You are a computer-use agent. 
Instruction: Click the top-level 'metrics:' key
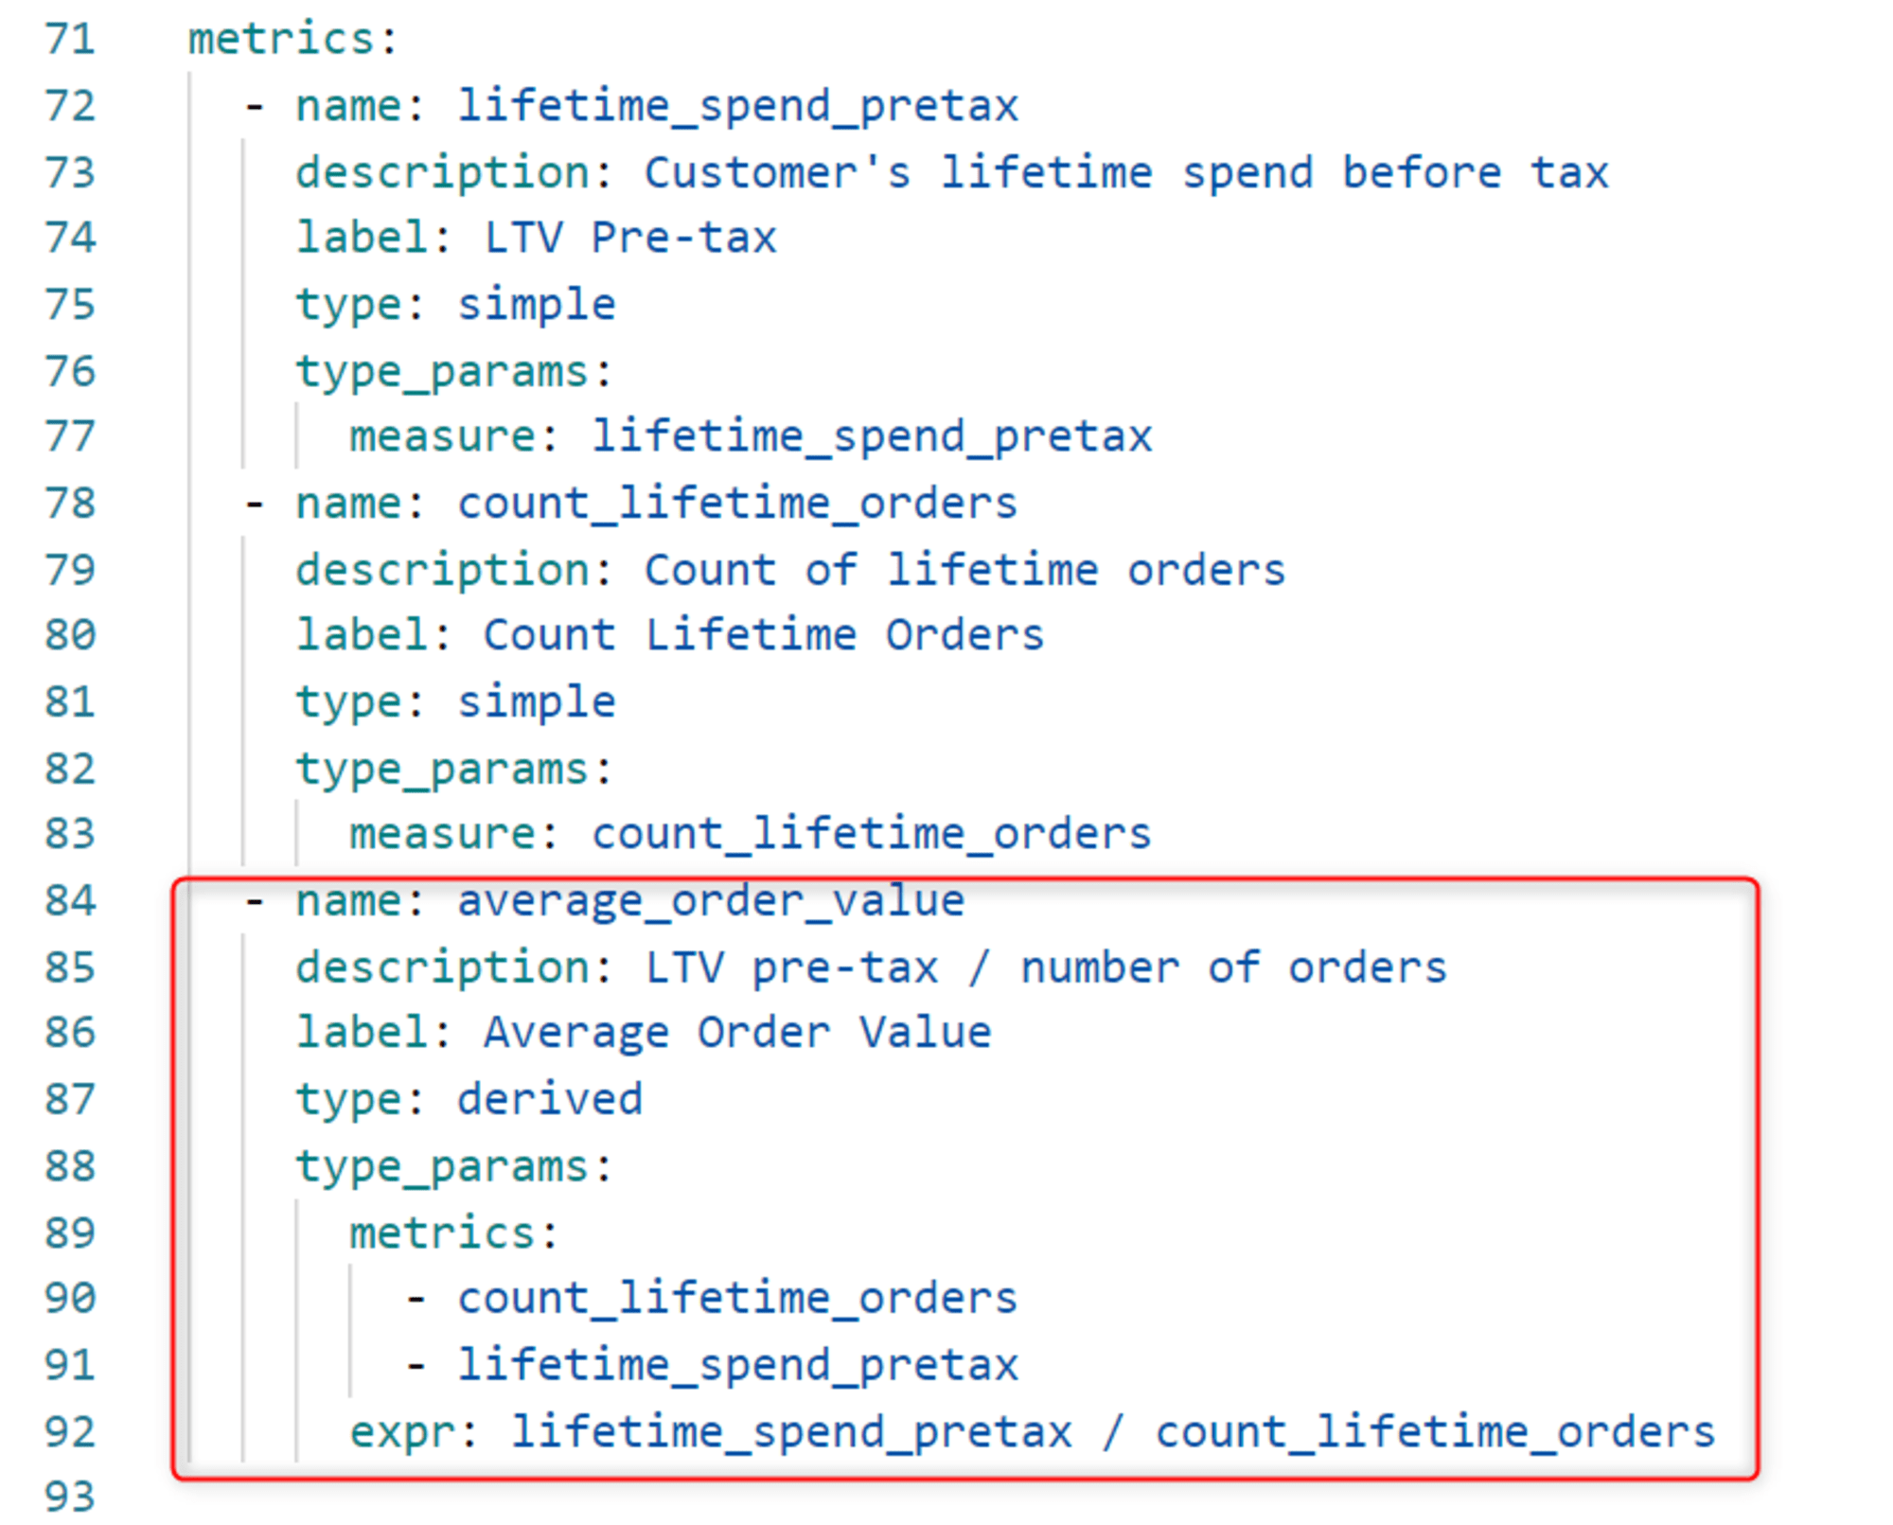tap(293, 39)
